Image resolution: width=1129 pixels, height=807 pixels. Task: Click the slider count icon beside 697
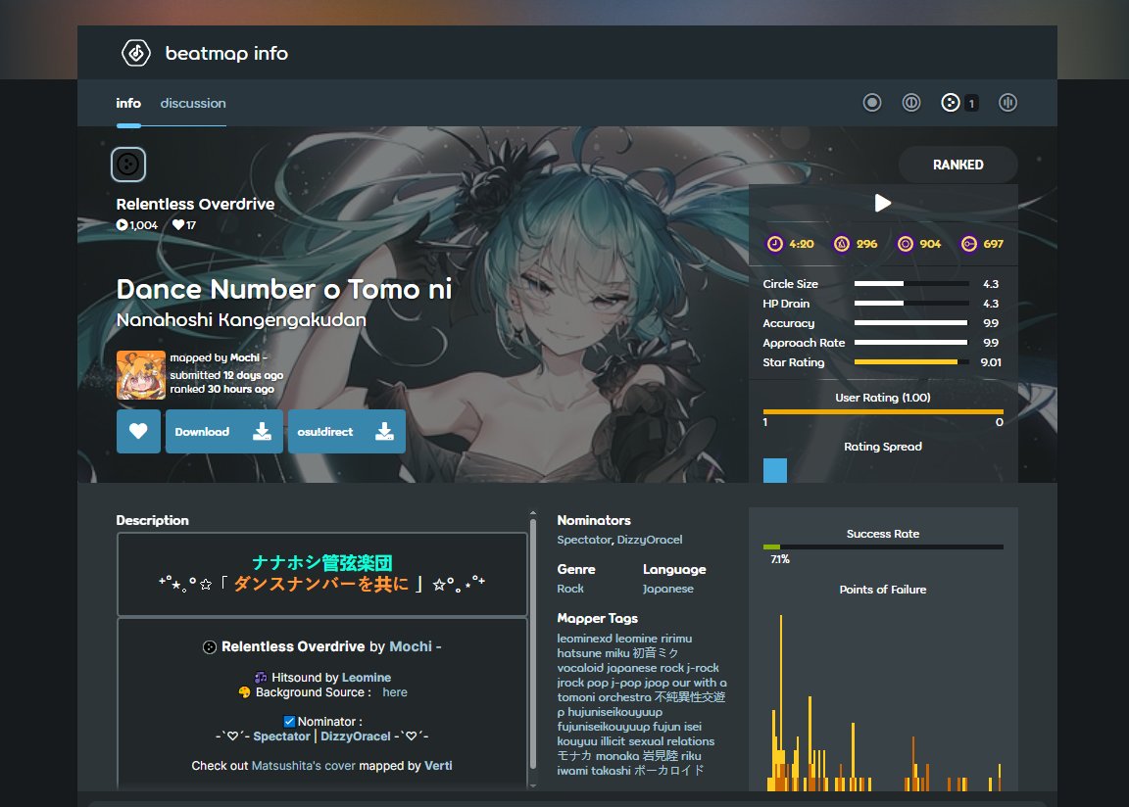click(969, 244)
